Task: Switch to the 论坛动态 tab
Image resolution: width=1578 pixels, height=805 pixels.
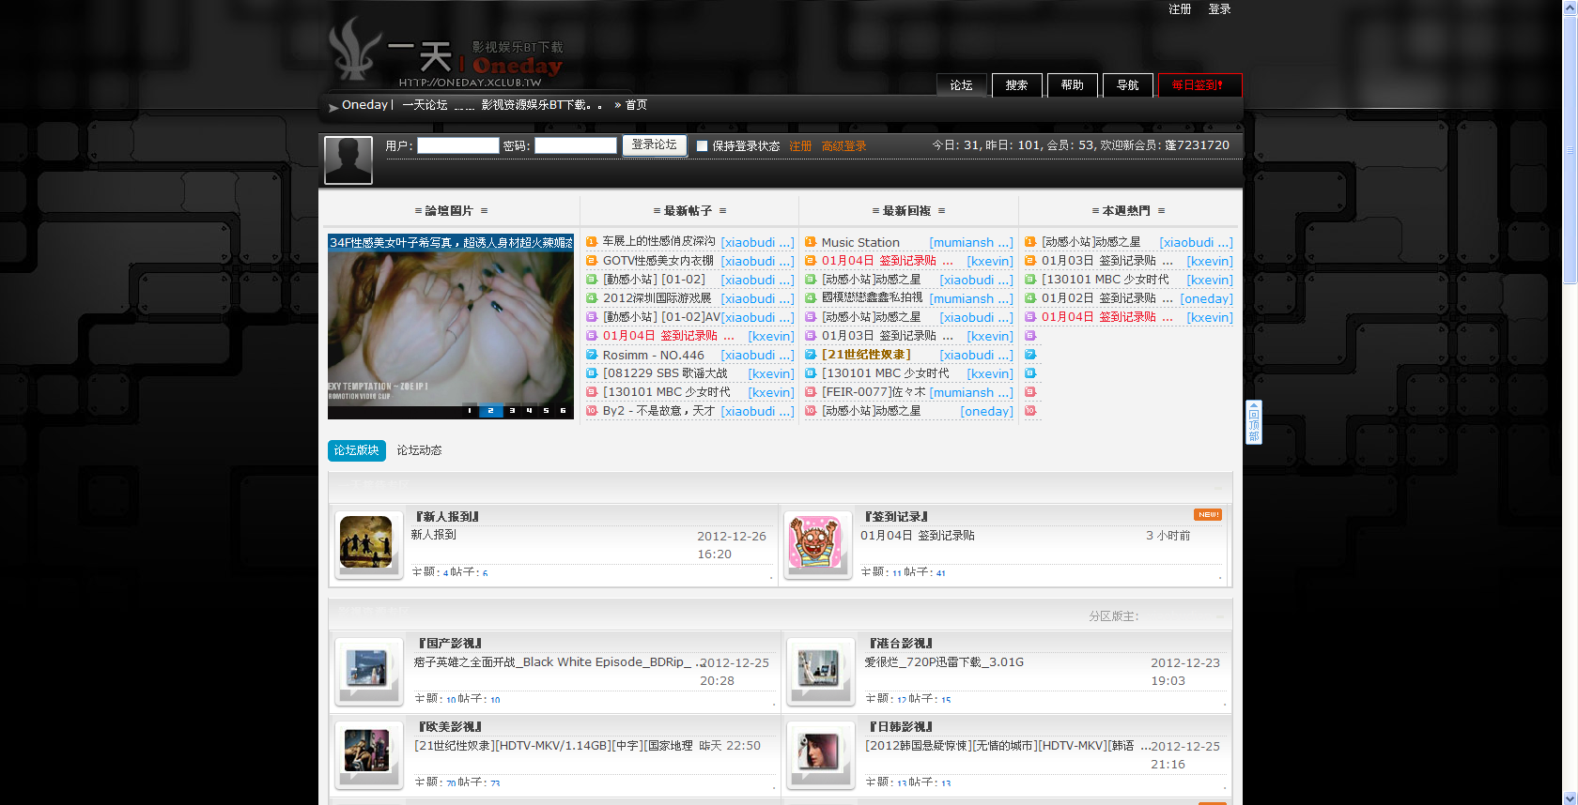Action: [x=419, y=450]
